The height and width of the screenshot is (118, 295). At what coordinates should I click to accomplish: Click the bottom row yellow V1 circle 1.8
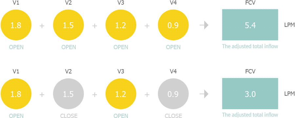16,94
